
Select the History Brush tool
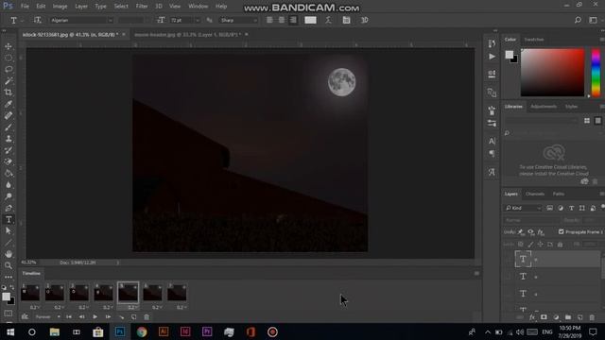(x=9, y=150)
